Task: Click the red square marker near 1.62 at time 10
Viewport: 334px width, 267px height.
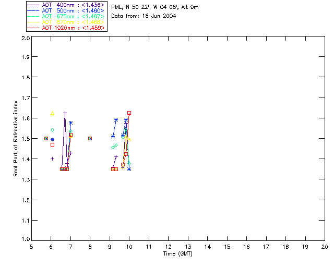Action: tap(129, 113)
